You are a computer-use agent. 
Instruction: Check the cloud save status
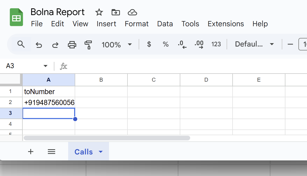(132, 12)
